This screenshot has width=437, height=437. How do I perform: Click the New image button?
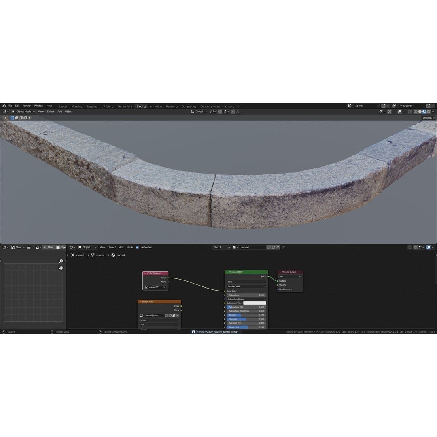[x=48, y=248]
